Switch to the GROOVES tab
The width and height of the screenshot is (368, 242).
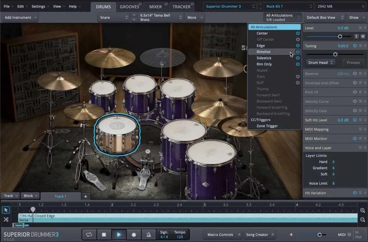coord(129,7)
